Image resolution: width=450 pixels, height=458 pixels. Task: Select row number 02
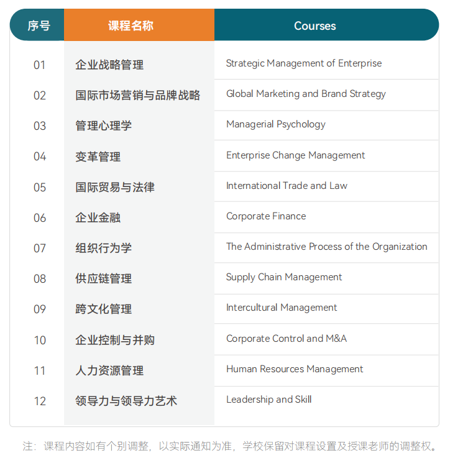pos(40,96)
